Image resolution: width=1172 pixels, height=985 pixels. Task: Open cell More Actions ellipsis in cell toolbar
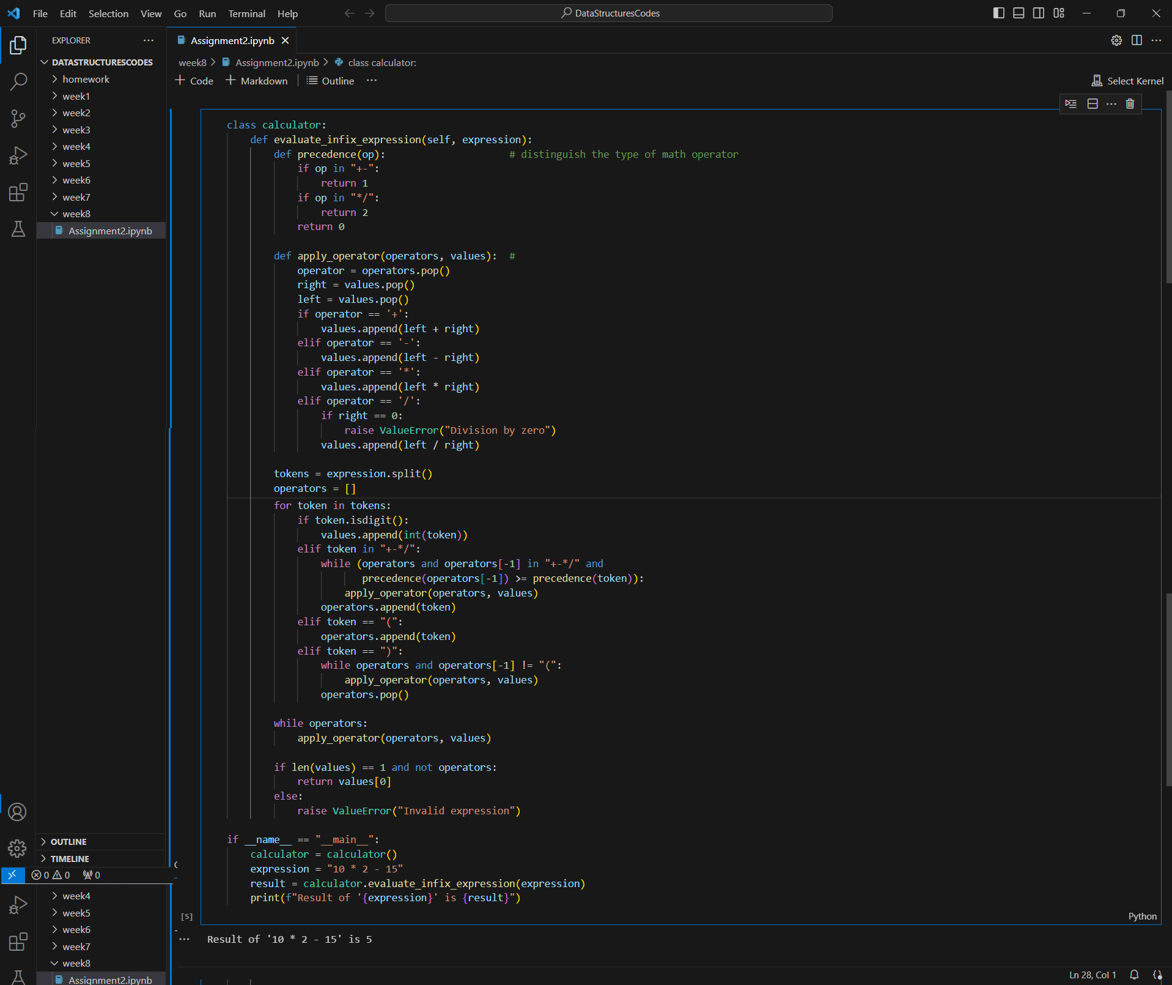click(1111, 103)
